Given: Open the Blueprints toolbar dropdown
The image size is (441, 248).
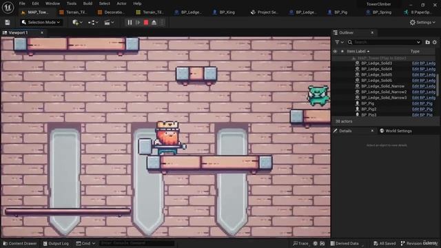Looking at the screenshot, I should pyautogui.click(x=93, y=23).
